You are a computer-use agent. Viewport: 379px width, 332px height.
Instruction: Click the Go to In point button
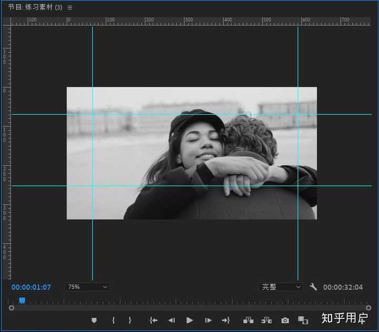154,320
